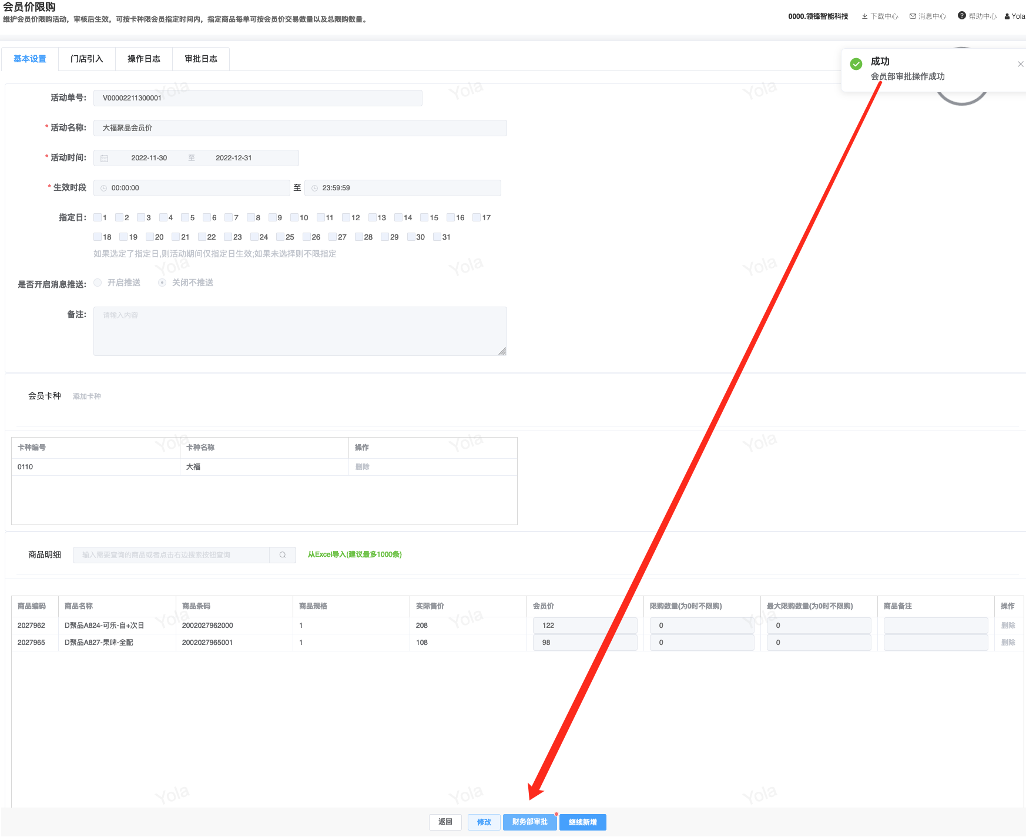Open start time picker 00:00:00
The width and height of the screenshot is (1026, 837).
(x=192, y=188)
